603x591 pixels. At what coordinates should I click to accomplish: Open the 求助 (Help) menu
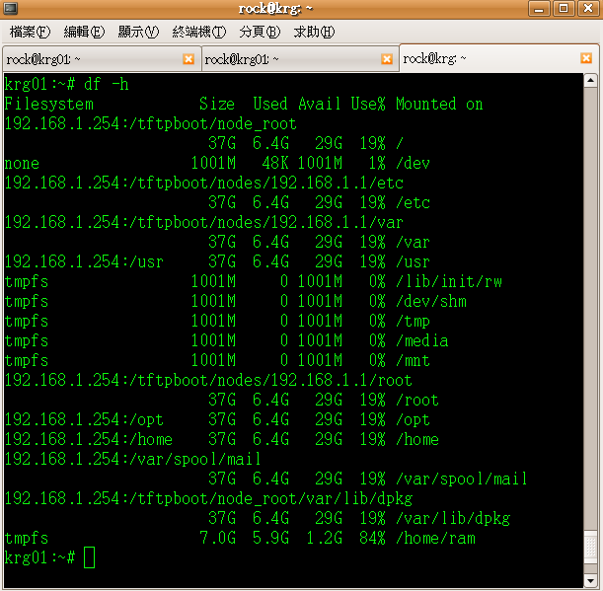[x=313, y=32]
